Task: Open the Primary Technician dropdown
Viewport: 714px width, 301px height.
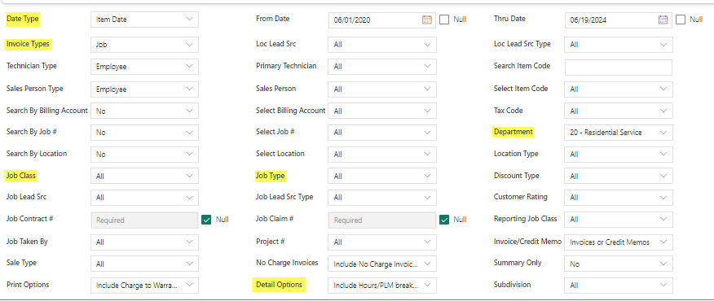Action: click(x=382, y=67)
